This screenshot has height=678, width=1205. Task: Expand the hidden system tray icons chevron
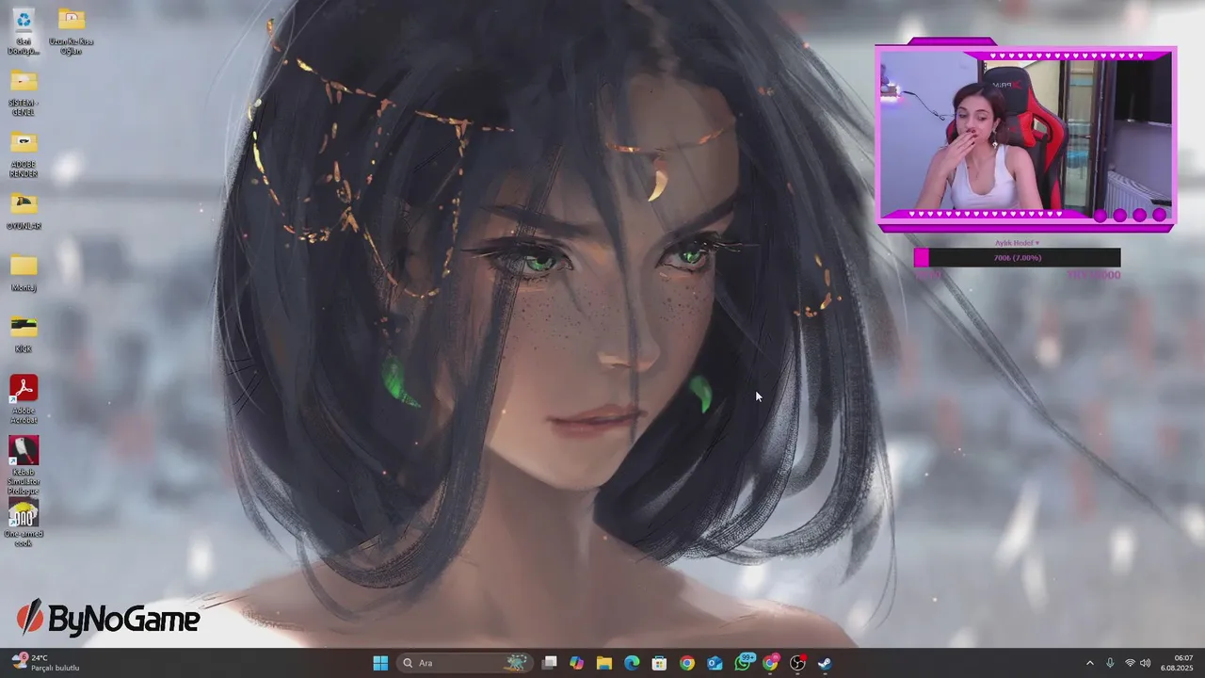pos(1090,663)
